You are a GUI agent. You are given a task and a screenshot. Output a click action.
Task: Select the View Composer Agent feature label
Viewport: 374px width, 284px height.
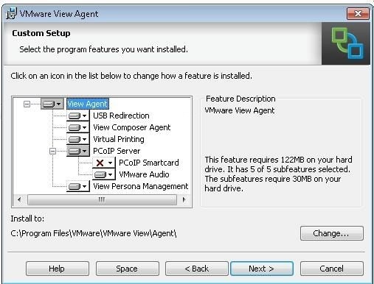(x=132, y=127)
